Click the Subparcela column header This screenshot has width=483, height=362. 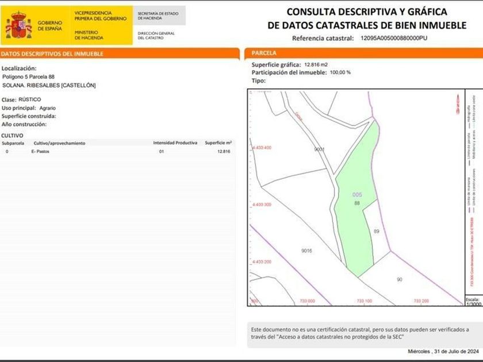[13, 143]
